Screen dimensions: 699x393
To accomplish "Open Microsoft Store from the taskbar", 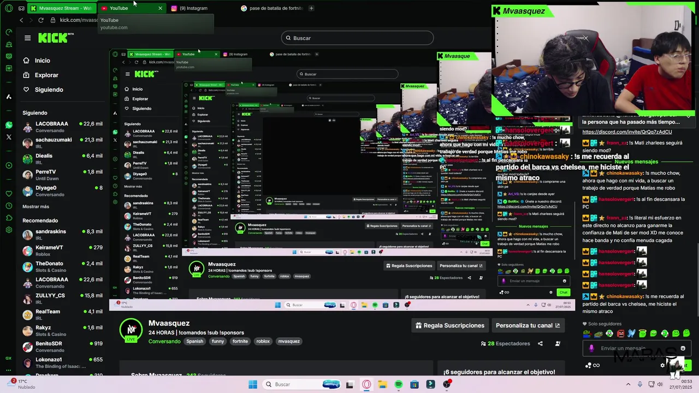I will pyautogui.click(x=414, y=384).
